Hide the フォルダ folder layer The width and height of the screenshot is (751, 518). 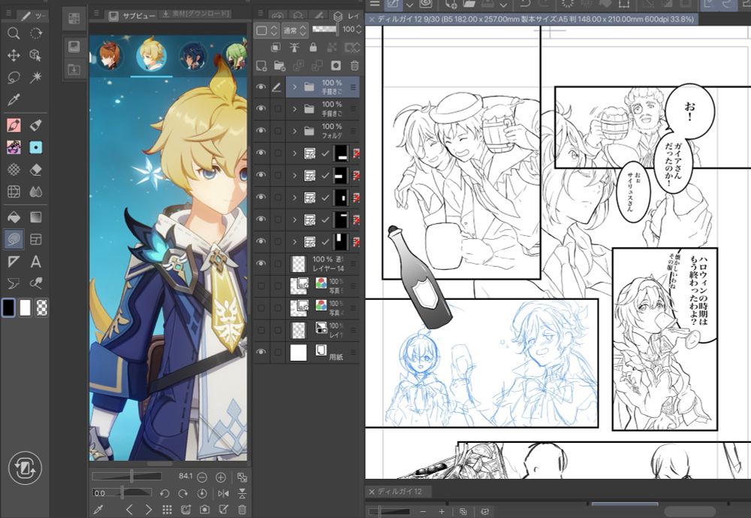coord(261,131)
